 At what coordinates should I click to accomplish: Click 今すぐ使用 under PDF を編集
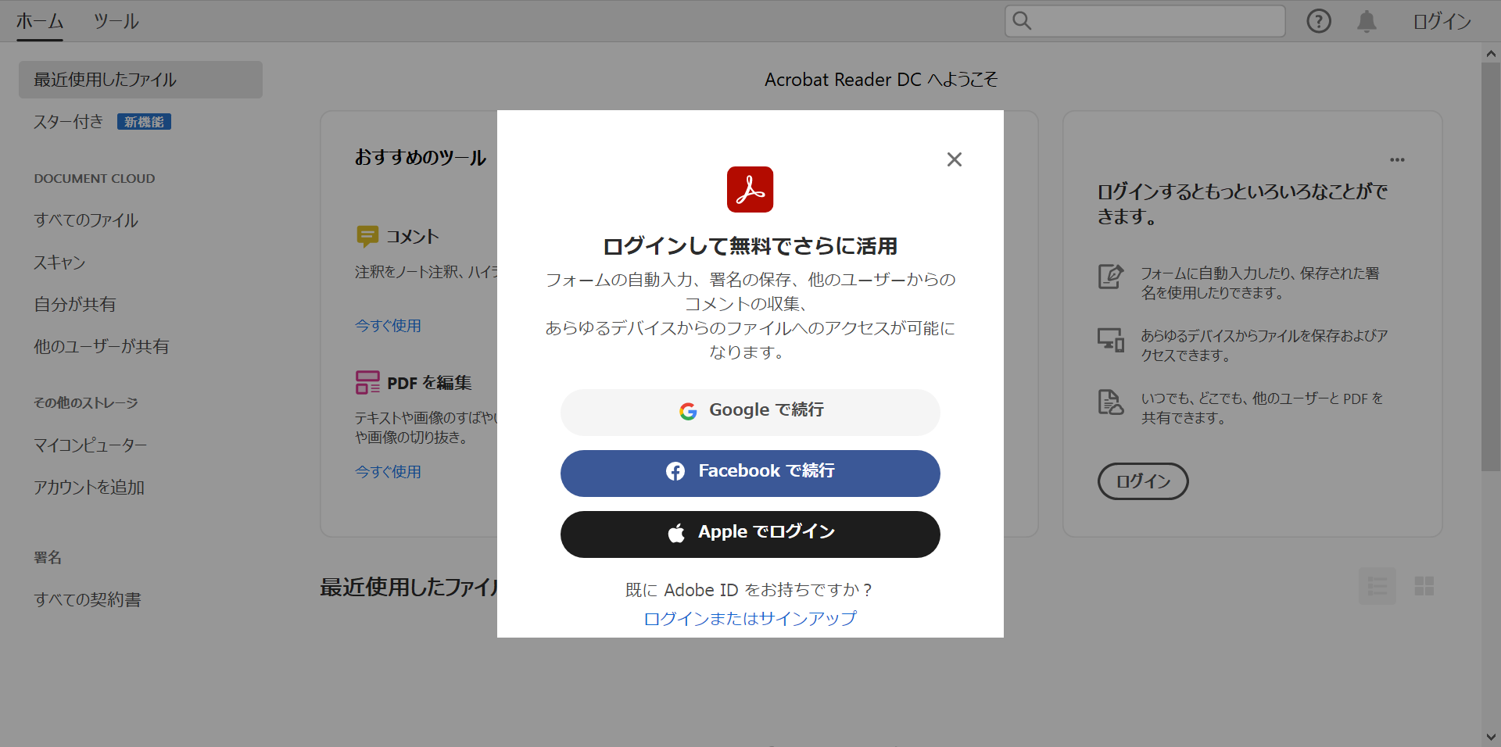388,472
